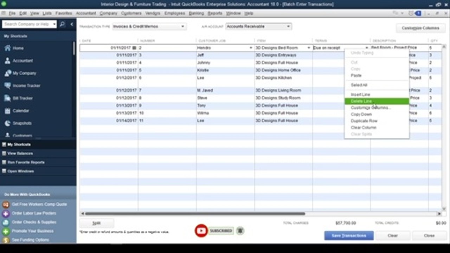Click the Customize Columns button

click(420, 28)
